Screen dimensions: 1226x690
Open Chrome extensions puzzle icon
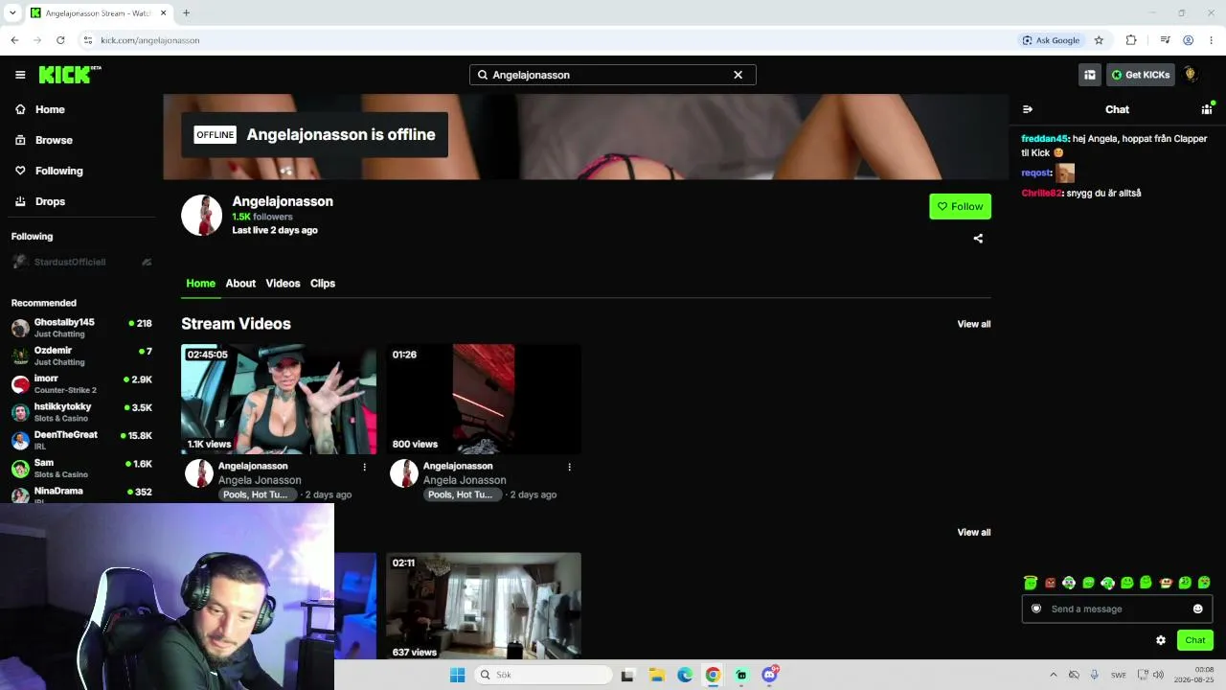1131,40
